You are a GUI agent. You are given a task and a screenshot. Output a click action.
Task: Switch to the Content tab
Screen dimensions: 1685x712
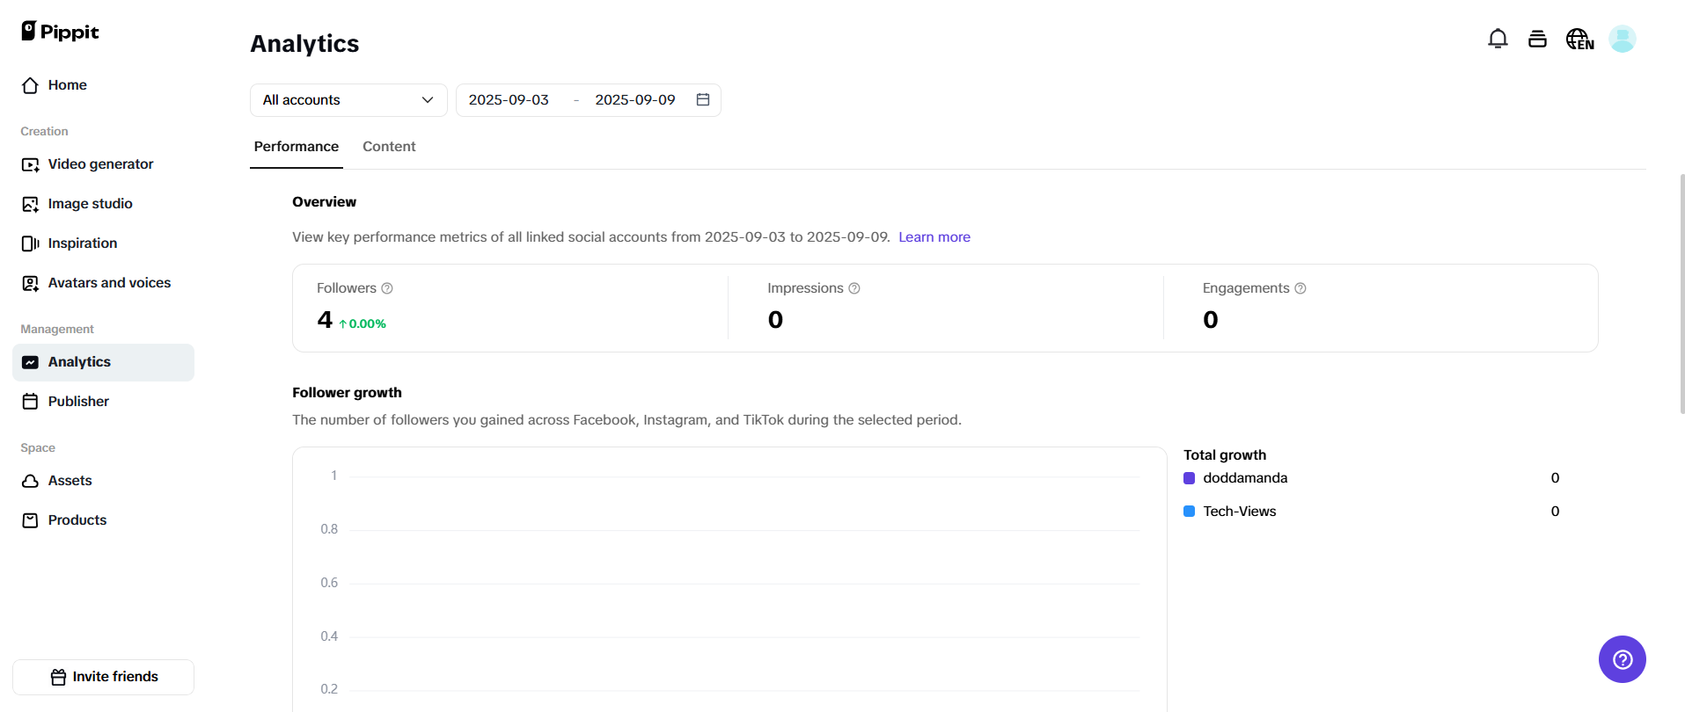[x=389, y=147]
